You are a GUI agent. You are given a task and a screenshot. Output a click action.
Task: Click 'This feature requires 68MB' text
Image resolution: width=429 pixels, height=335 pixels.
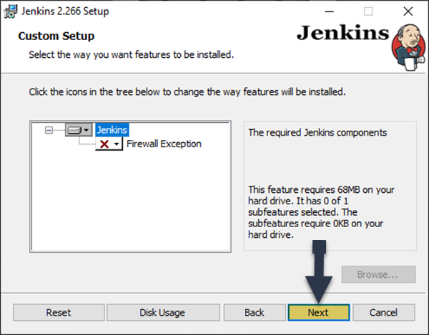[x=321, y=212]
